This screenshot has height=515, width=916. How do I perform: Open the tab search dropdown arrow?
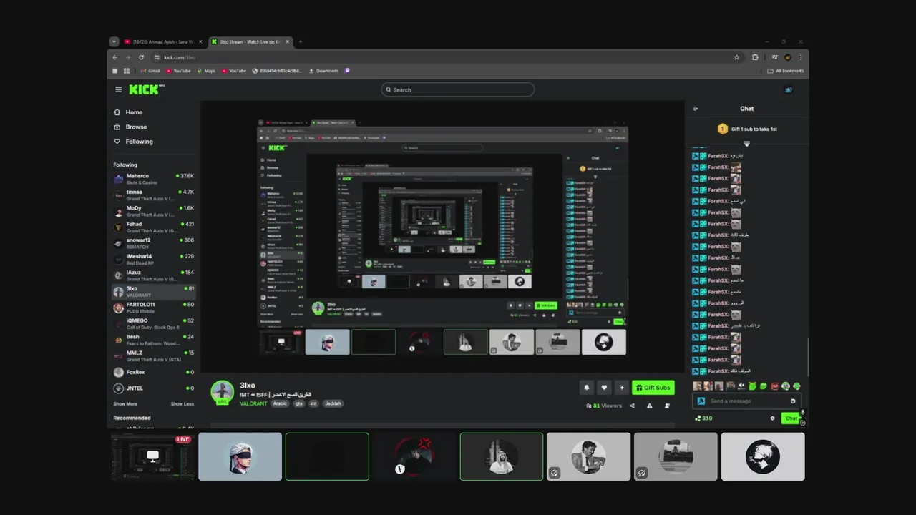pos(113,41)
